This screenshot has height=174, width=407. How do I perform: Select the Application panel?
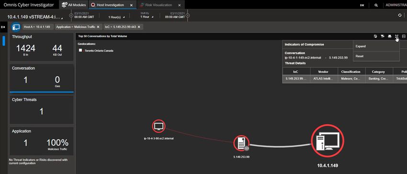pyautogui.click(x=42, y=141)
